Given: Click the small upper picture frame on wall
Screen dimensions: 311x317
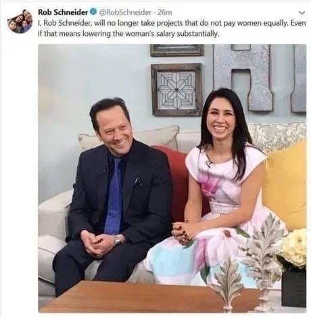Looking at the screenshot, I should click(177, 50).
